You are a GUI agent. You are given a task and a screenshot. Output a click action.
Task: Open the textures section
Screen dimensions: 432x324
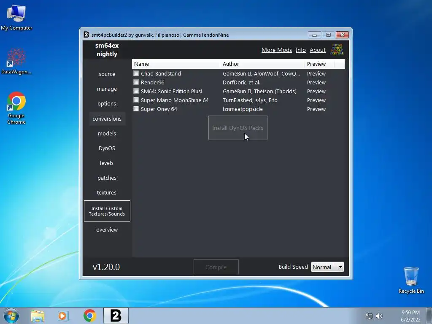click(107, 192)
